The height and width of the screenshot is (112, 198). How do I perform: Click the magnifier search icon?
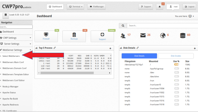pos(123,26)
